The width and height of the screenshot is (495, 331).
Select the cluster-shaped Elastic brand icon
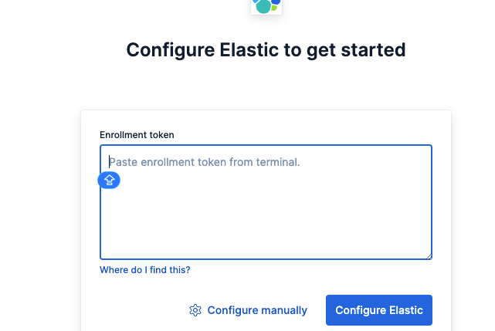click(x=266, y=6)
